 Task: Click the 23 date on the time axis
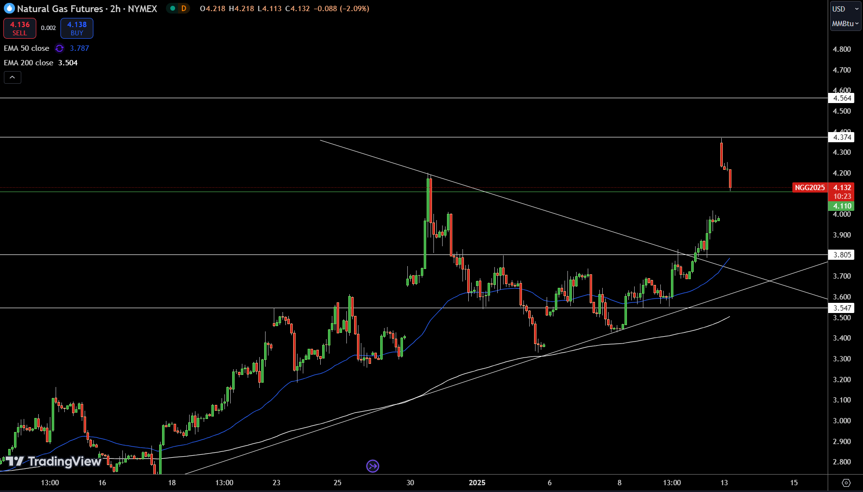276,483
